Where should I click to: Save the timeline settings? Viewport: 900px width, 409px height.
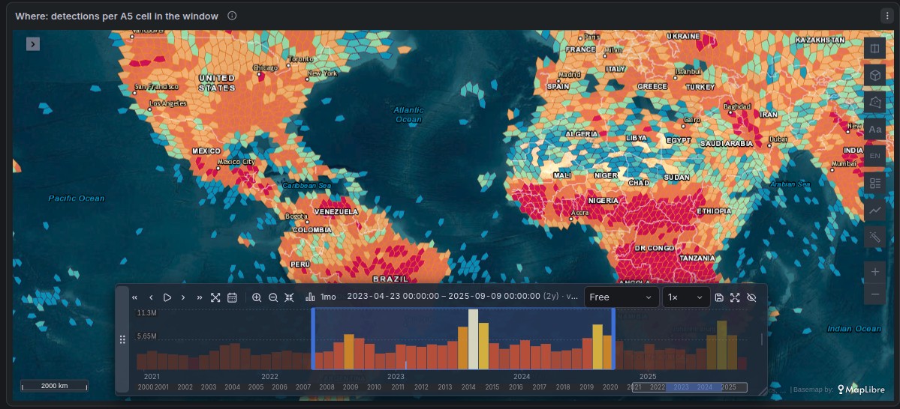719,297
